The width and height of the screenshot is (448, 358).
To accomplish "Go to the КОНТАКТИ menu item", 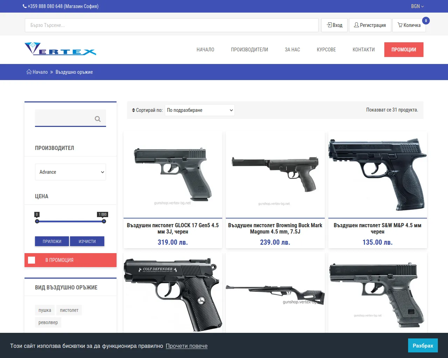I will click(x=363, y=50).
